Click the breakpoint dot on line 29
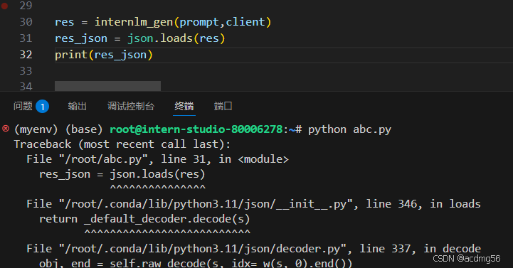The image size is (513, 268). click(4, 6)
